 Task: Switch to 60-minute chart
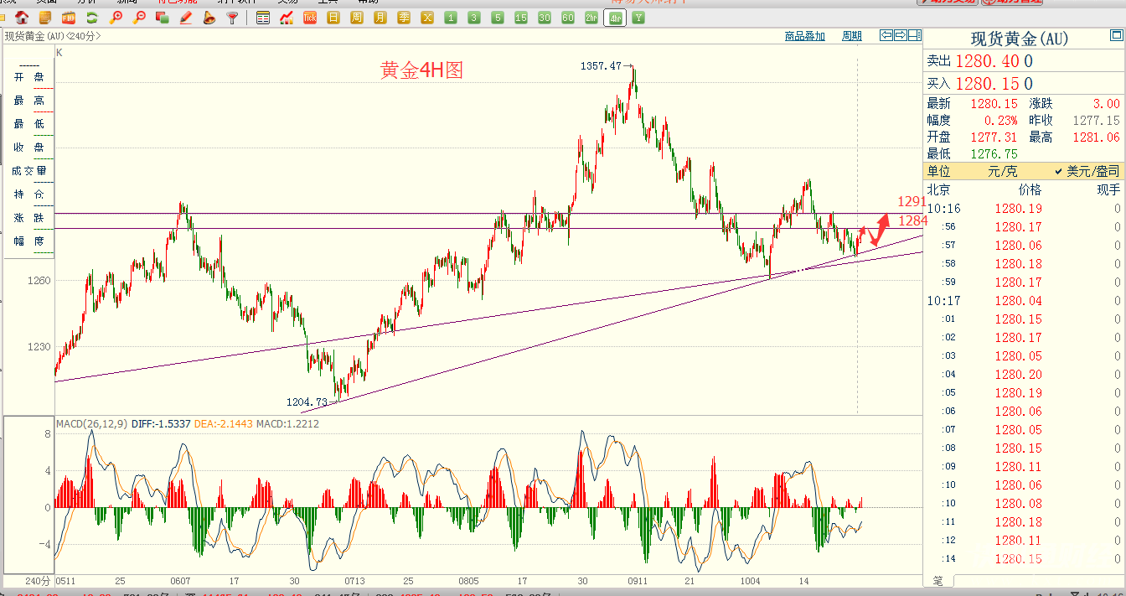[568, 18]
